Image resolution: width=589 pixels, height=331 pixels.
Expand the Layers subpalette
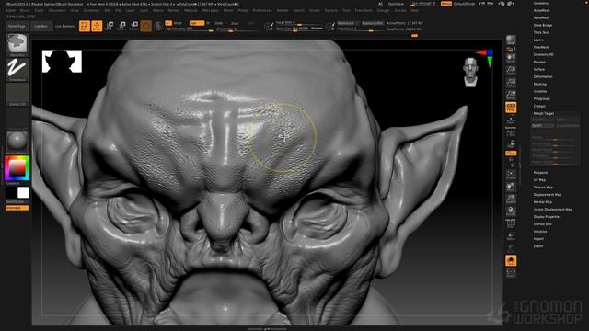coord(538,40)
